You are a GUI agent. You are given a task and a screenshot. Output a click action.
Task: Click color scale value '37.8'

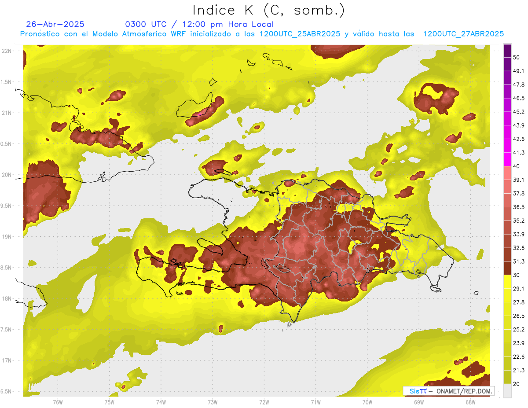[519, 193]
